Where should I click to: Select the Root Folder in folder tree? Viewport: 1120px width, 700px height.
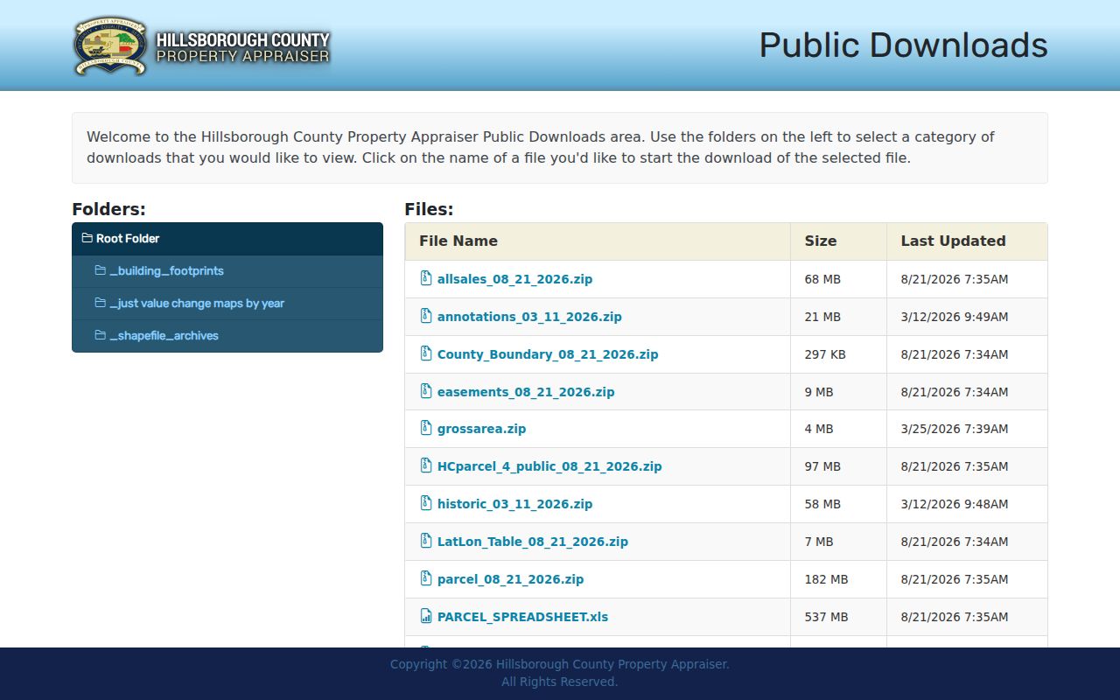point(227,239)
